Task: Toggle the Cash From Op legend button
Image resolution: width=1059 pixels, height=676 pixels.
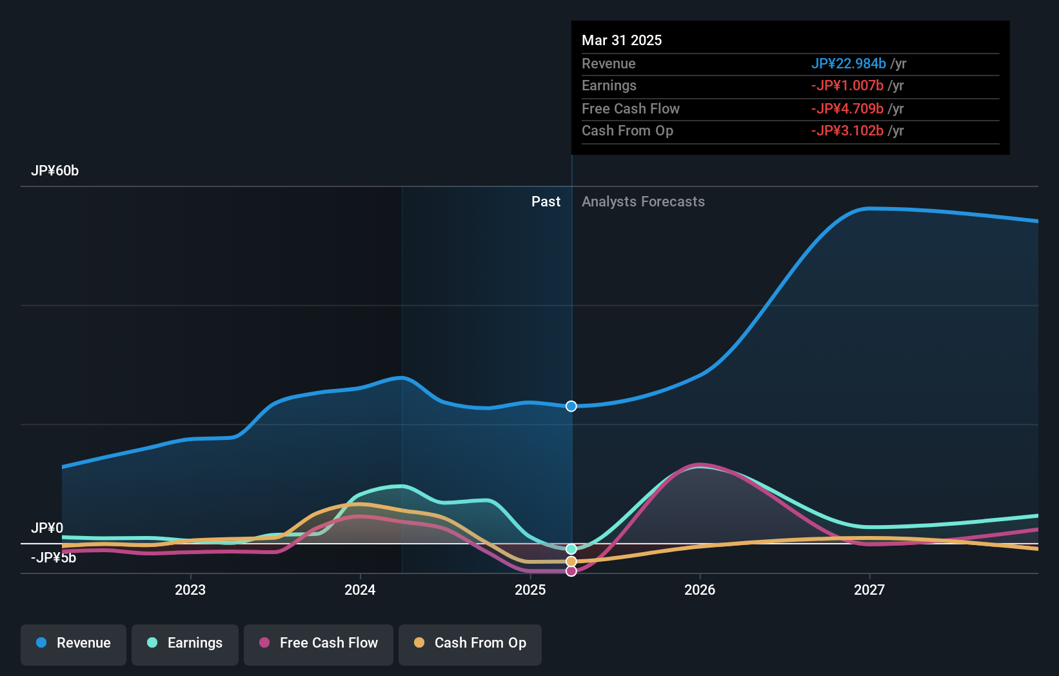Action: [x=470, y=644]
